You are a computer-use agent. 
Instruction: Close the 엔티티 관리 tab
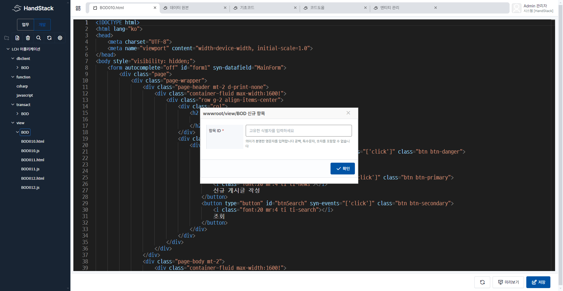click(x=436, y=8)
